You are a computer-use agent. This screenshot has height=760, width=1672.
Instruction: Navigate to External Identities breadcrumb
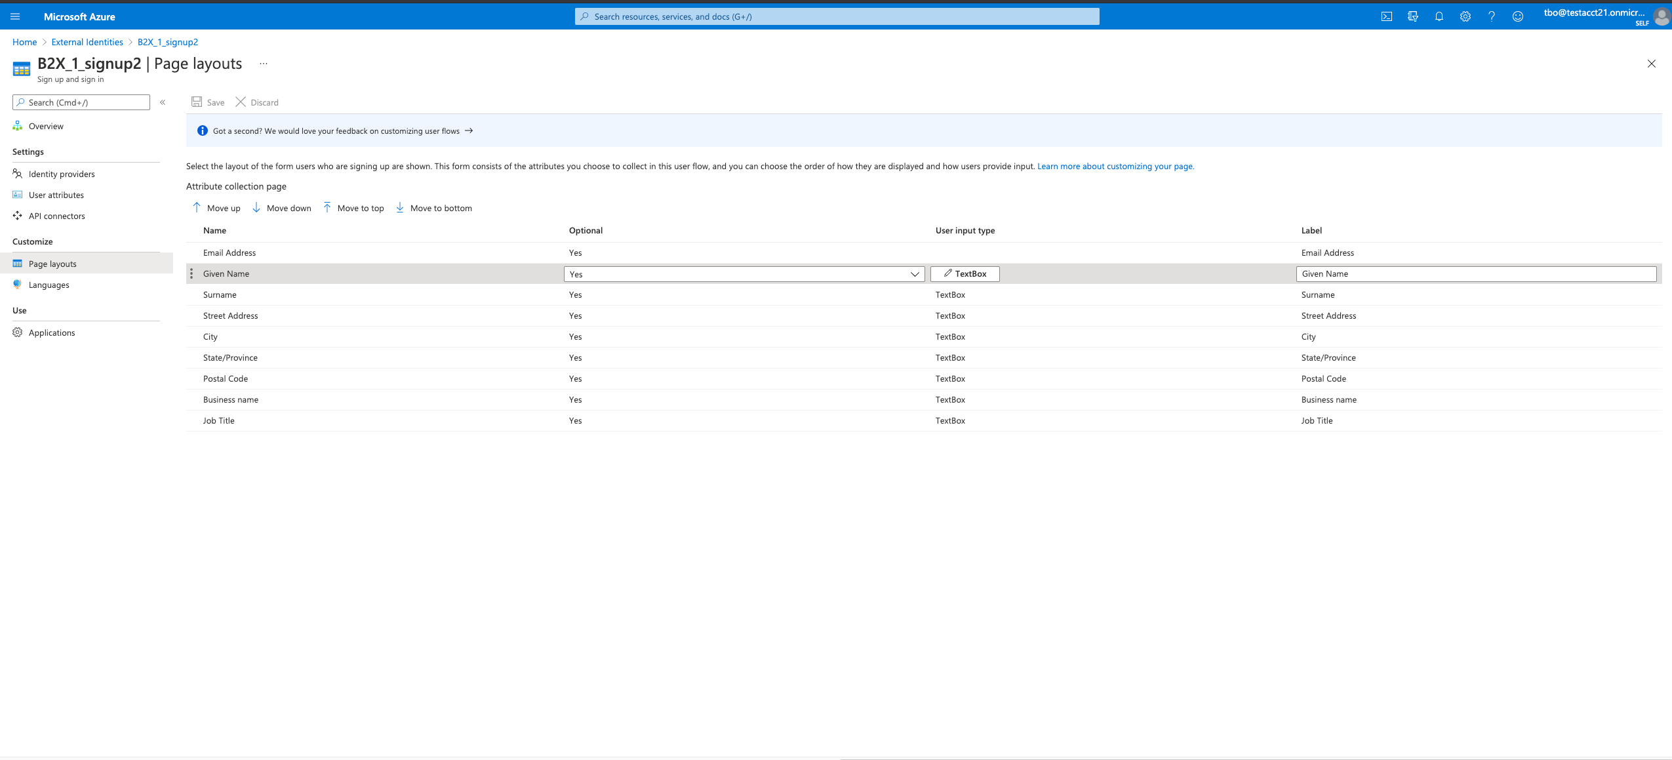(87, 41)
